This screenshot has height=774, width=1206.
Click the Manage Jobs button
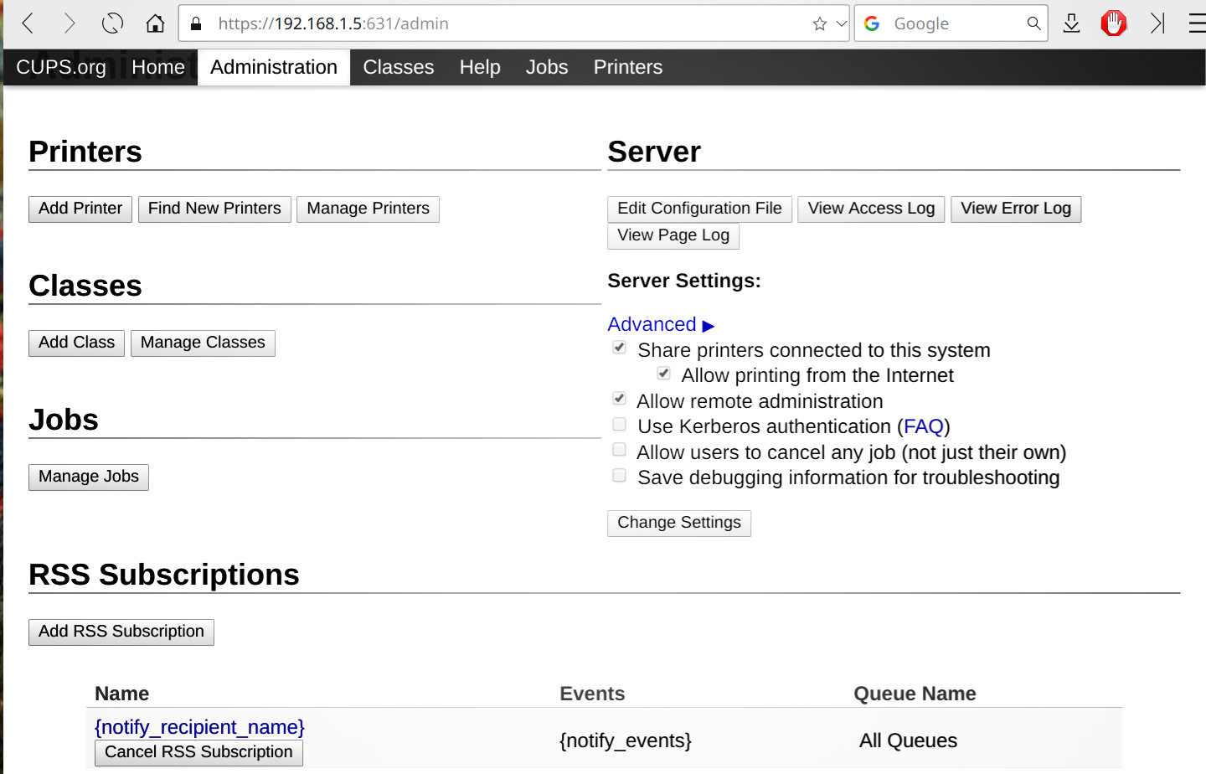(89, 477)
